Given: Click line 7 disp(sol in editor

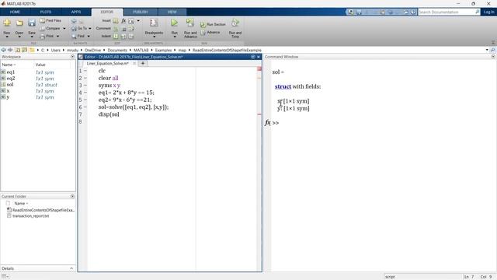Looking at the screenshot, I should 109,114.
